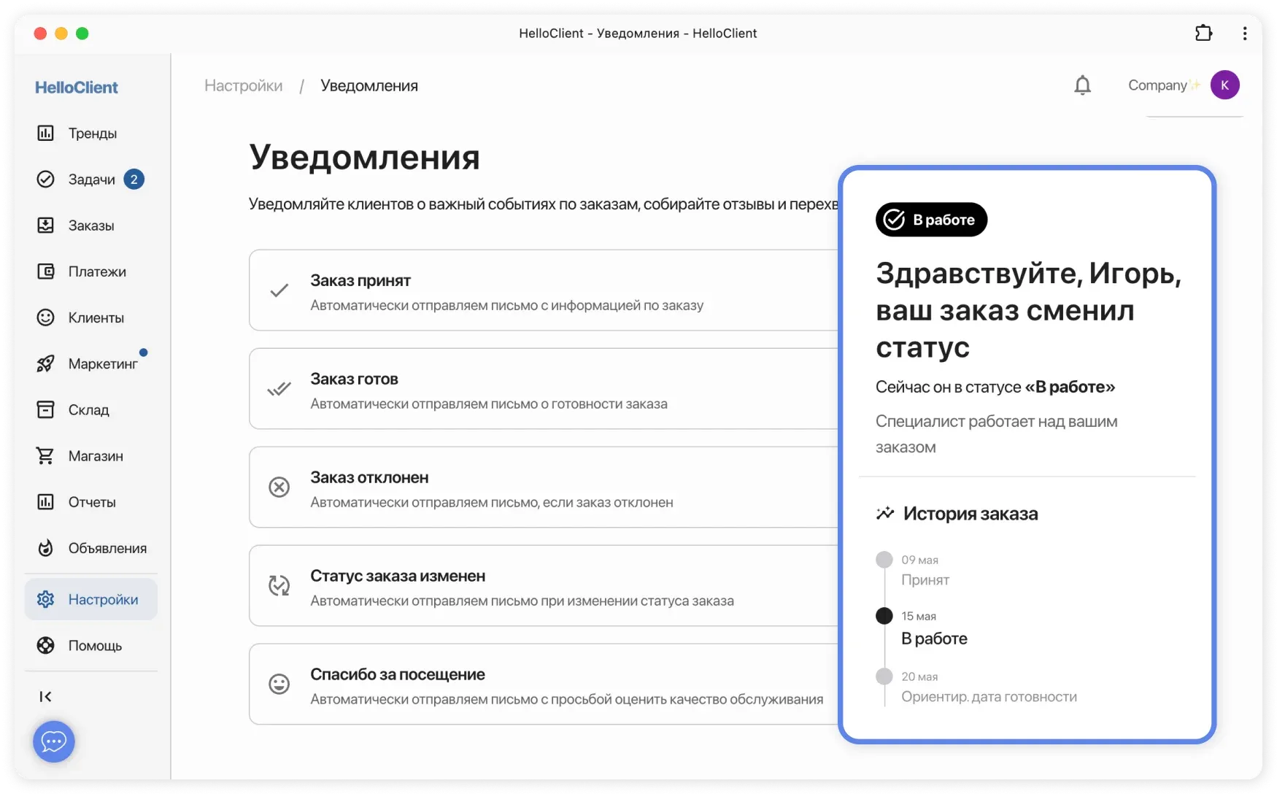The image size is (1277, 794).
Task: Select the Отчеты chart icon
Action: [45, 501]
